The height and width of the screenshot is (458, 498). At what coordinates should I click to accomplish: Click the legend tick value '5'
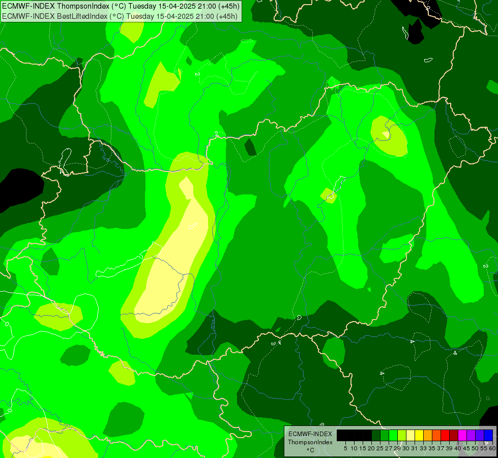[345, 448]
